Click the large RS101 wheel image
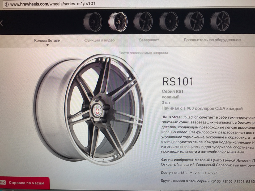 tap(89, 109)
